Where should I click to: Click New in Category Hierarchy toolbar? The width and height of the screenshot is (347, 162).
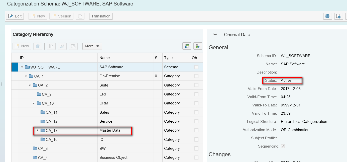pyautogui.click(x=22, y=46)
